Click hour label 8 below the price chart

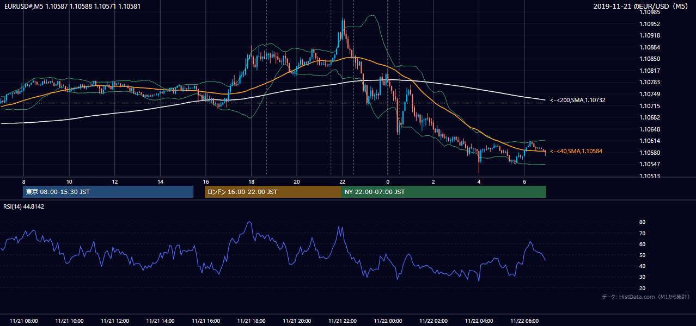coord(23,181)
